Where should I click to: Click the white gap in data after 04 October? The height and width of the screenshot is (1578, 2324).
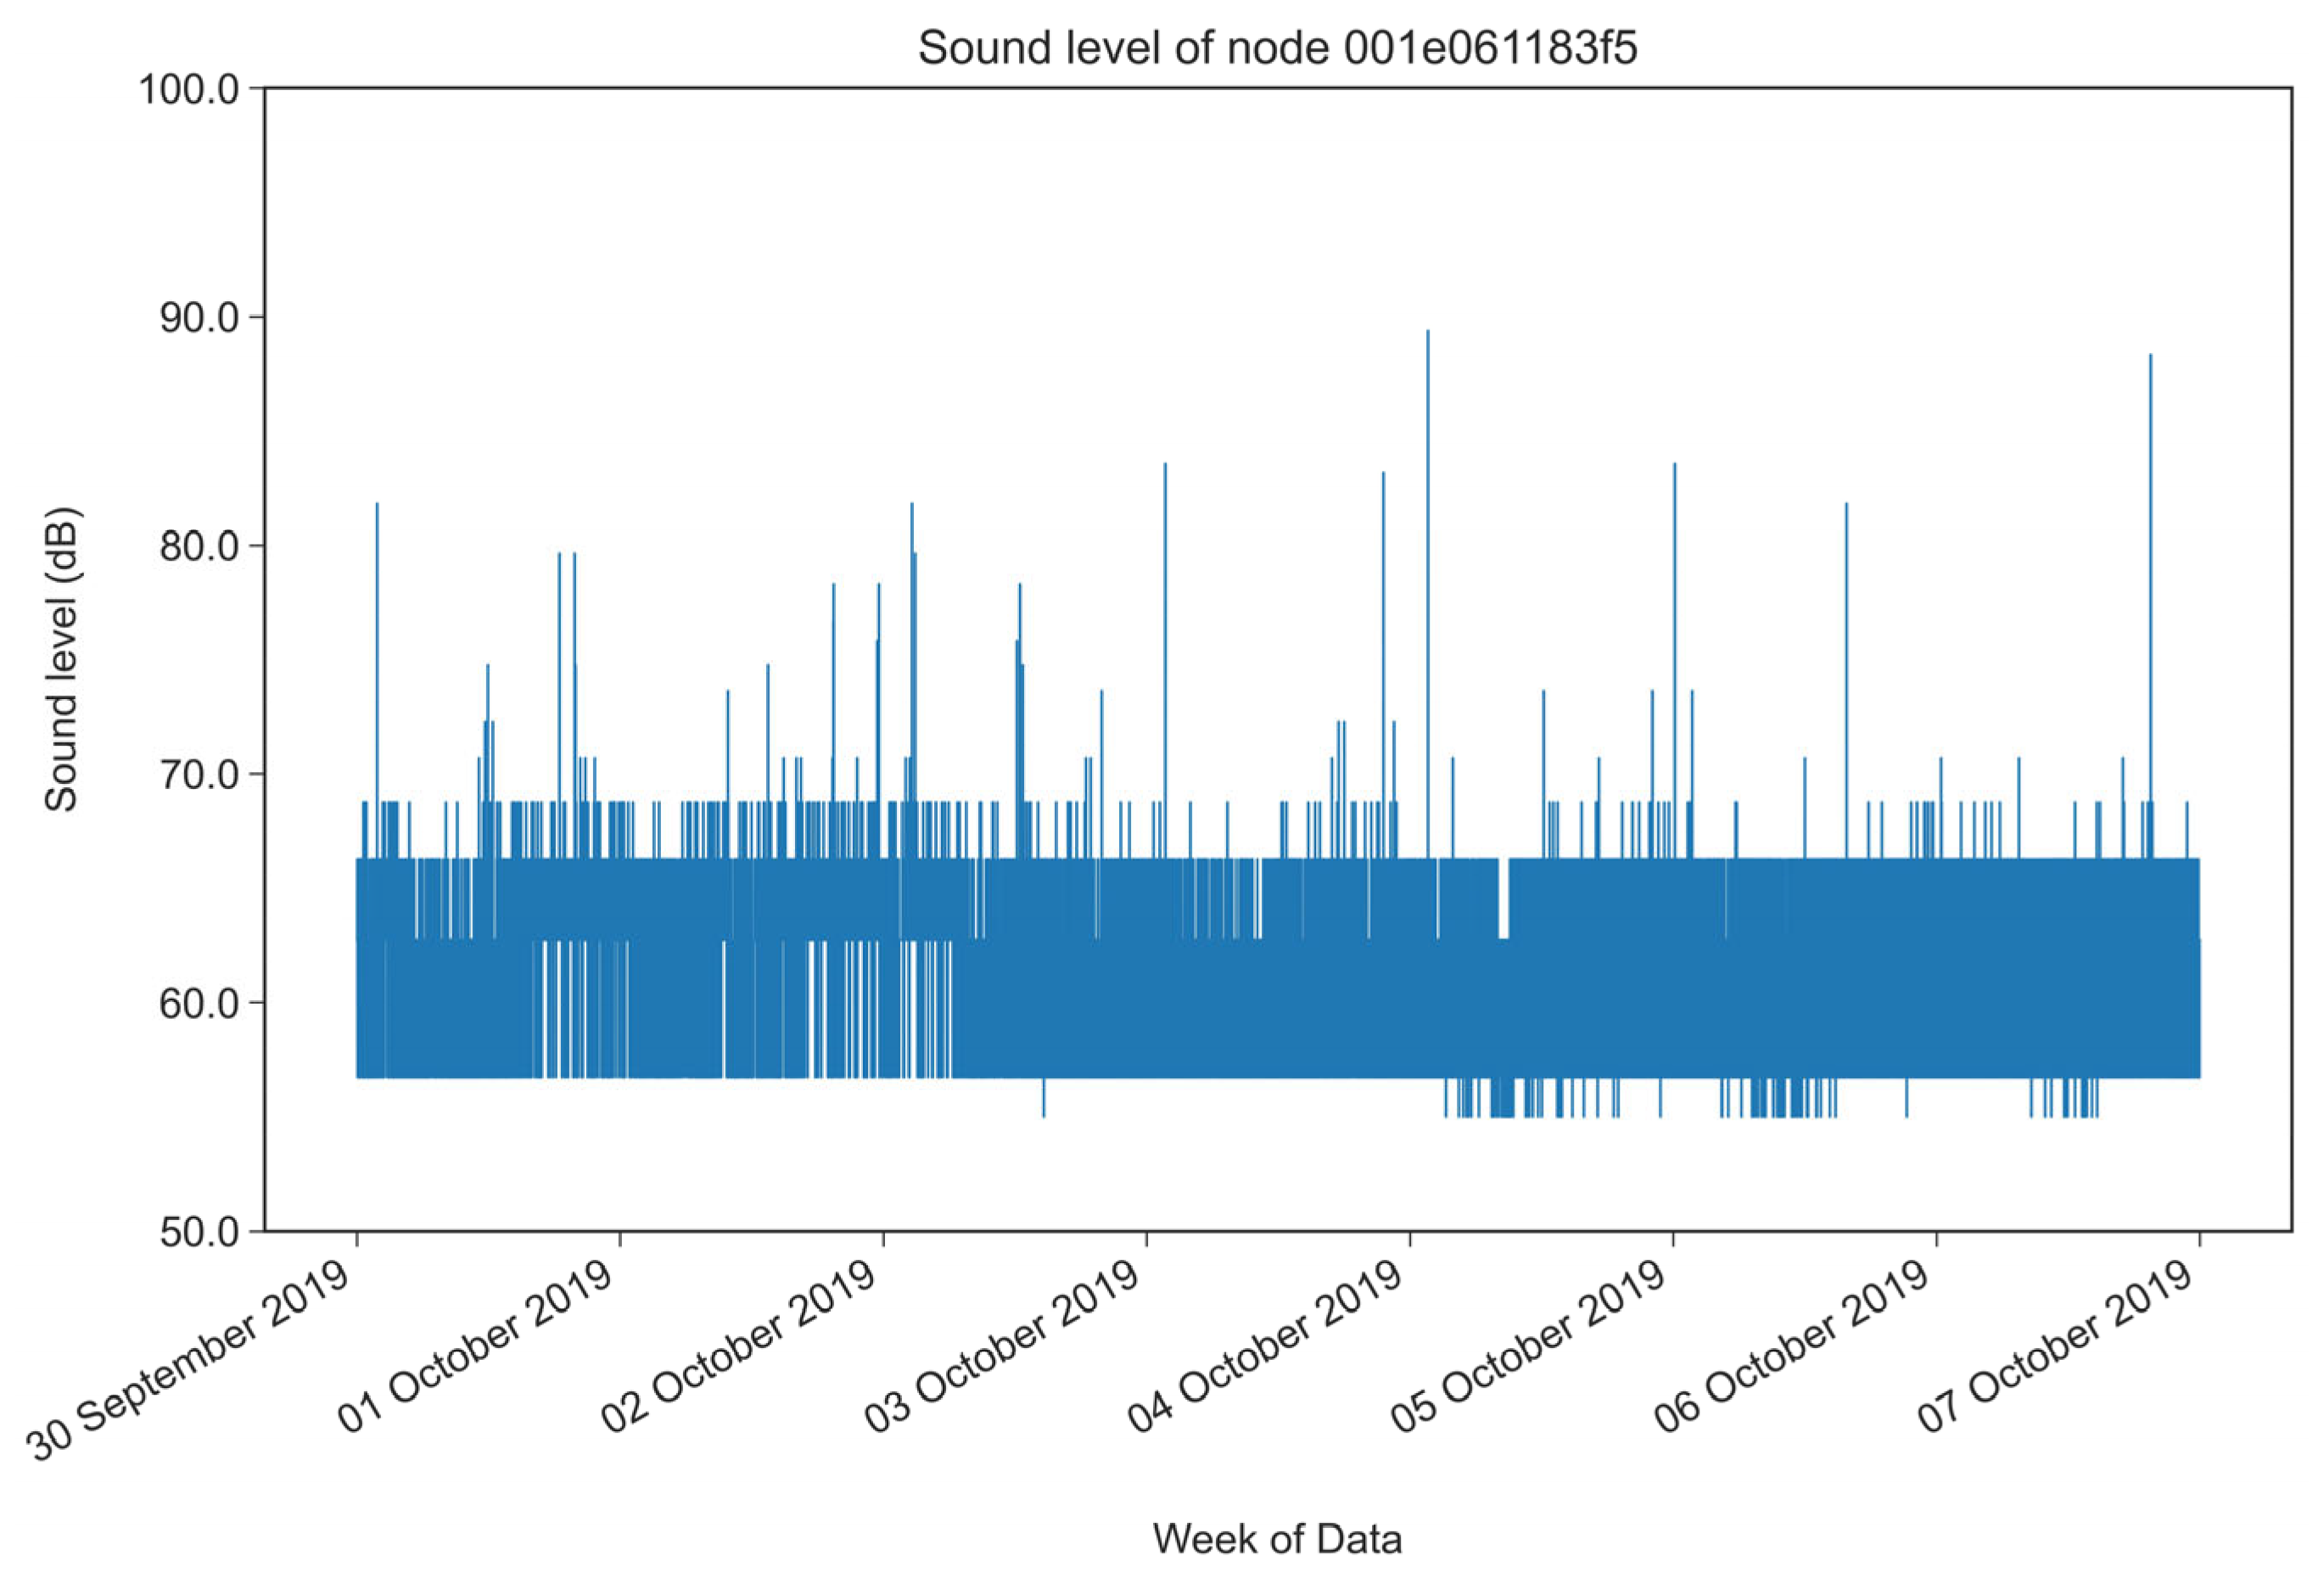[x=1503, y=897]
